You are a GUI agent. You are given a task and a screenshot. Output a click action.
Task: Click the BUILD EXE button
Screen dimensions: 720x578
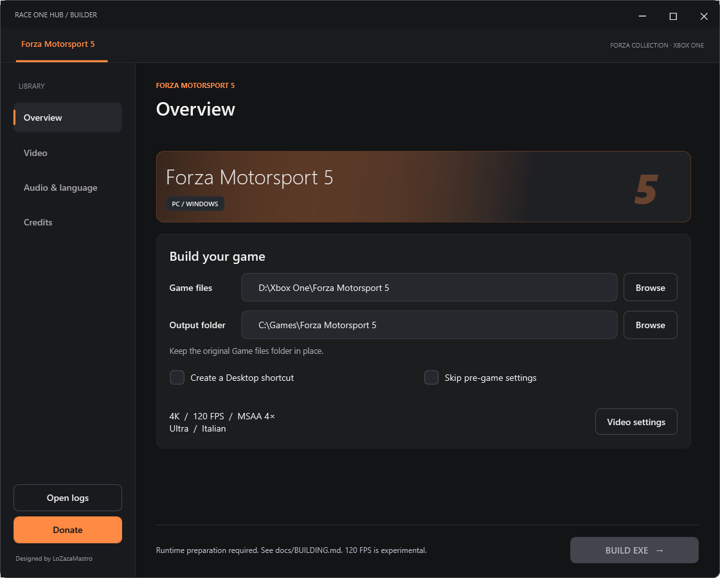[x=634, y=550]
